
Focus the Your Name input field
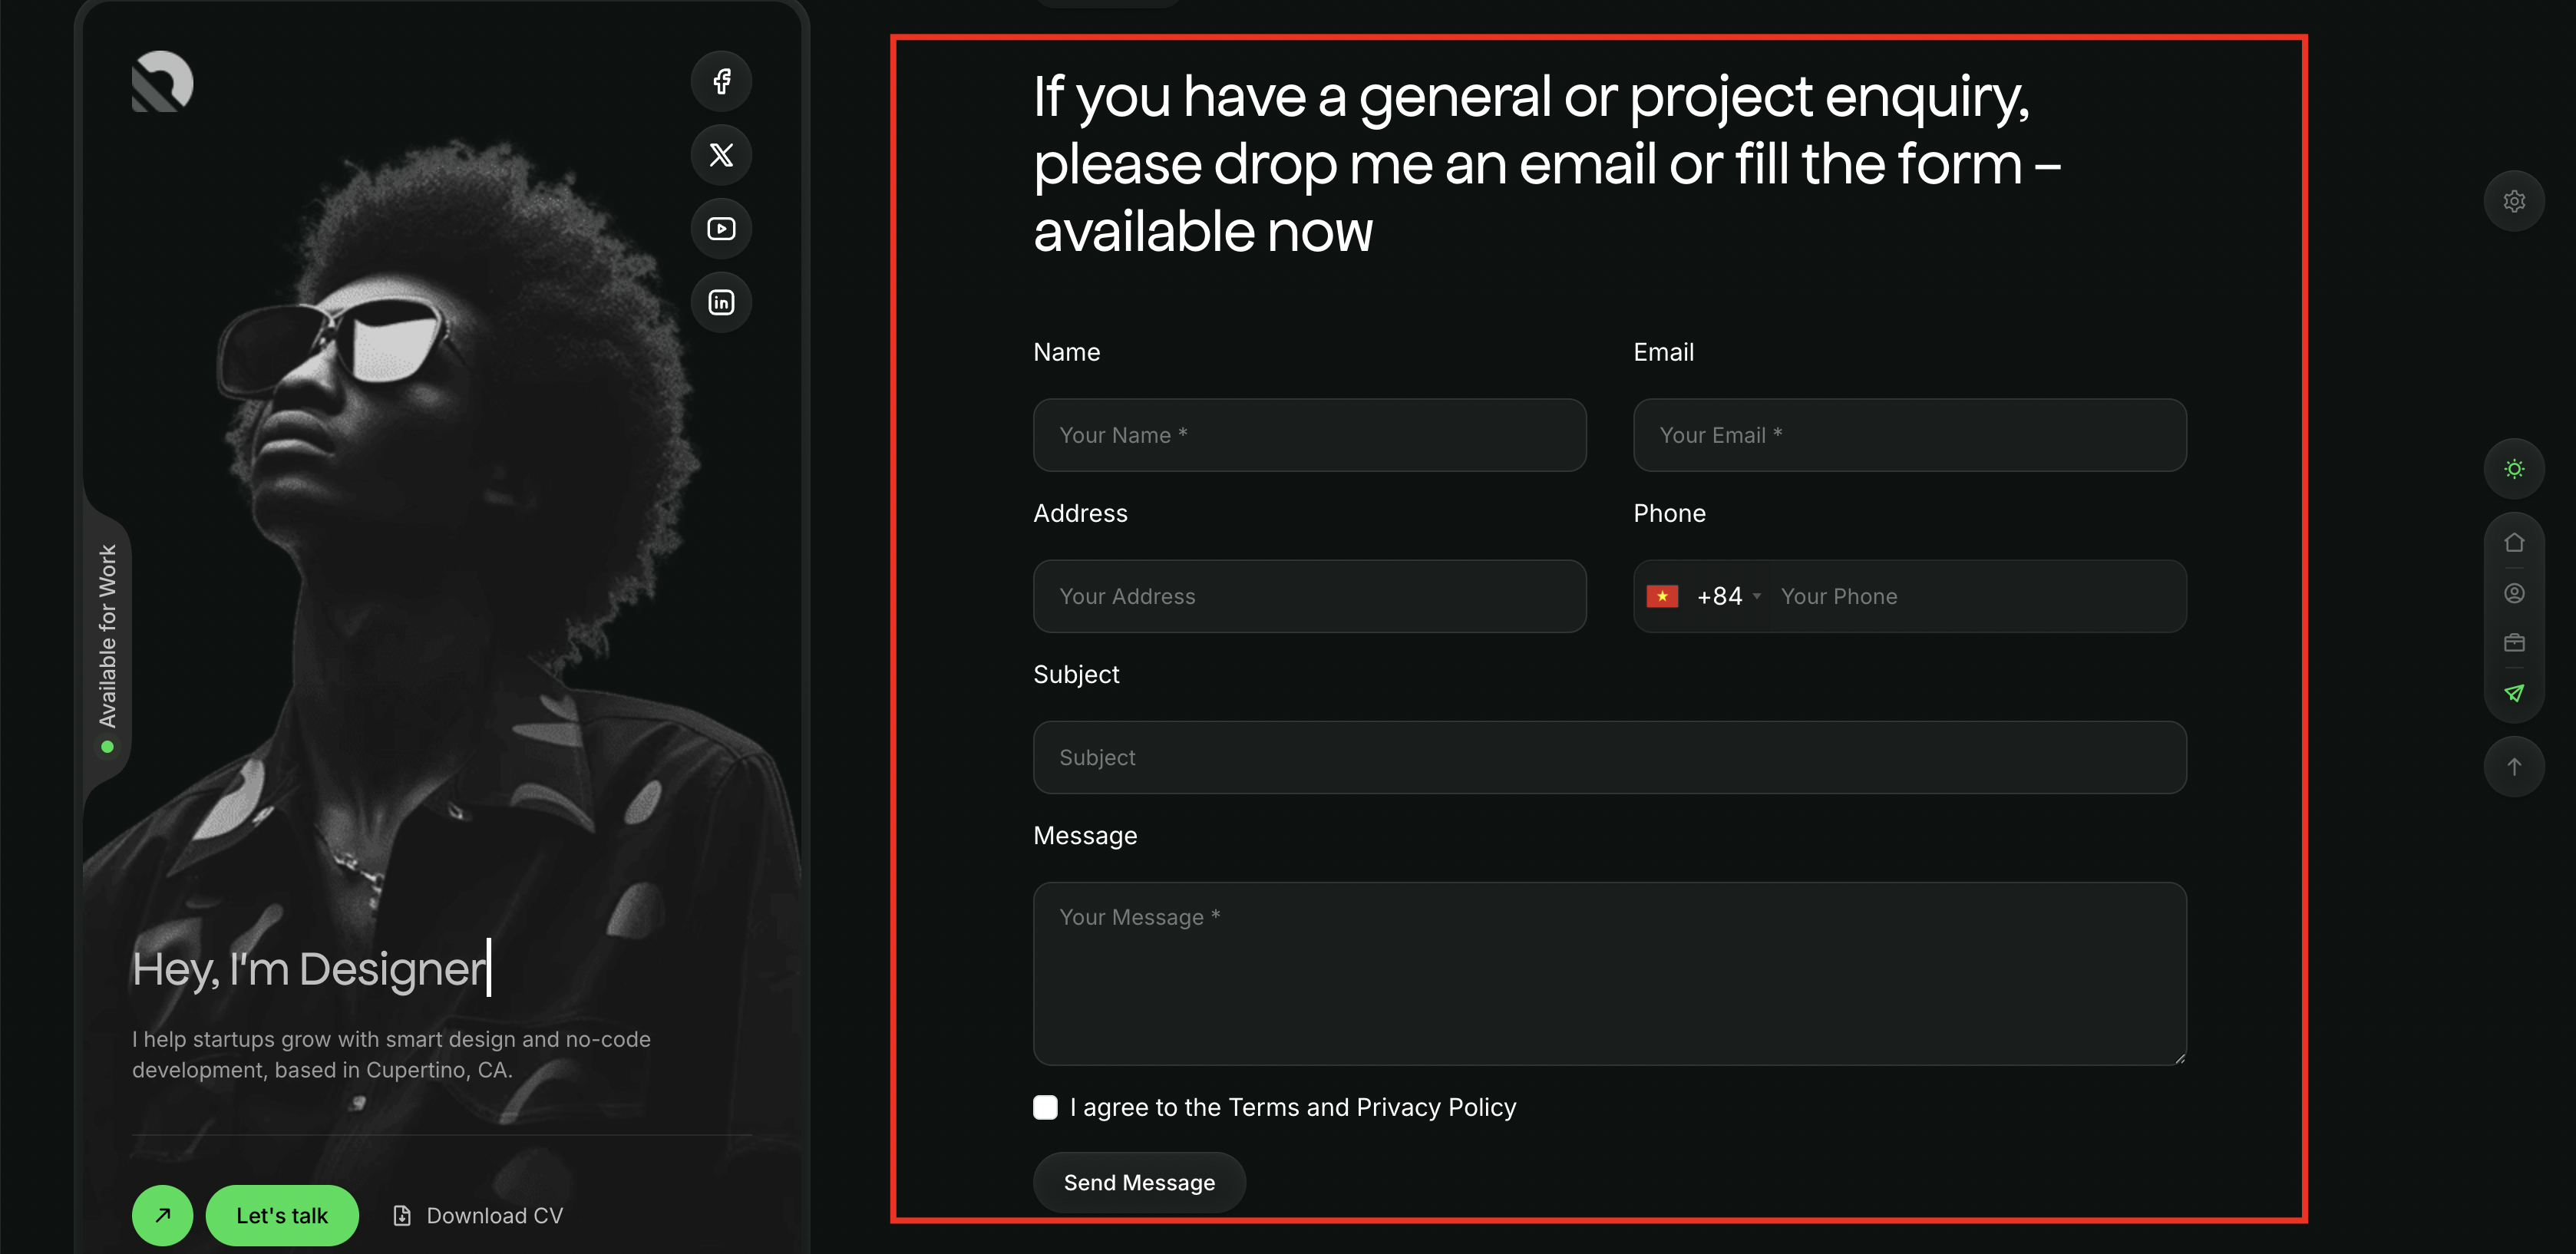1309,435
